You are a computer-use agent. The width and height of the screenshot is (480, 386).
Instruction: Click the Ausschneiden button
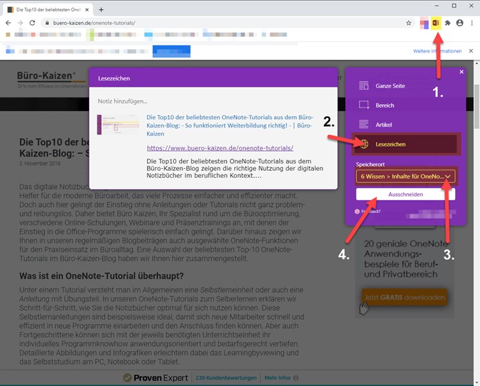pos(405,194)
